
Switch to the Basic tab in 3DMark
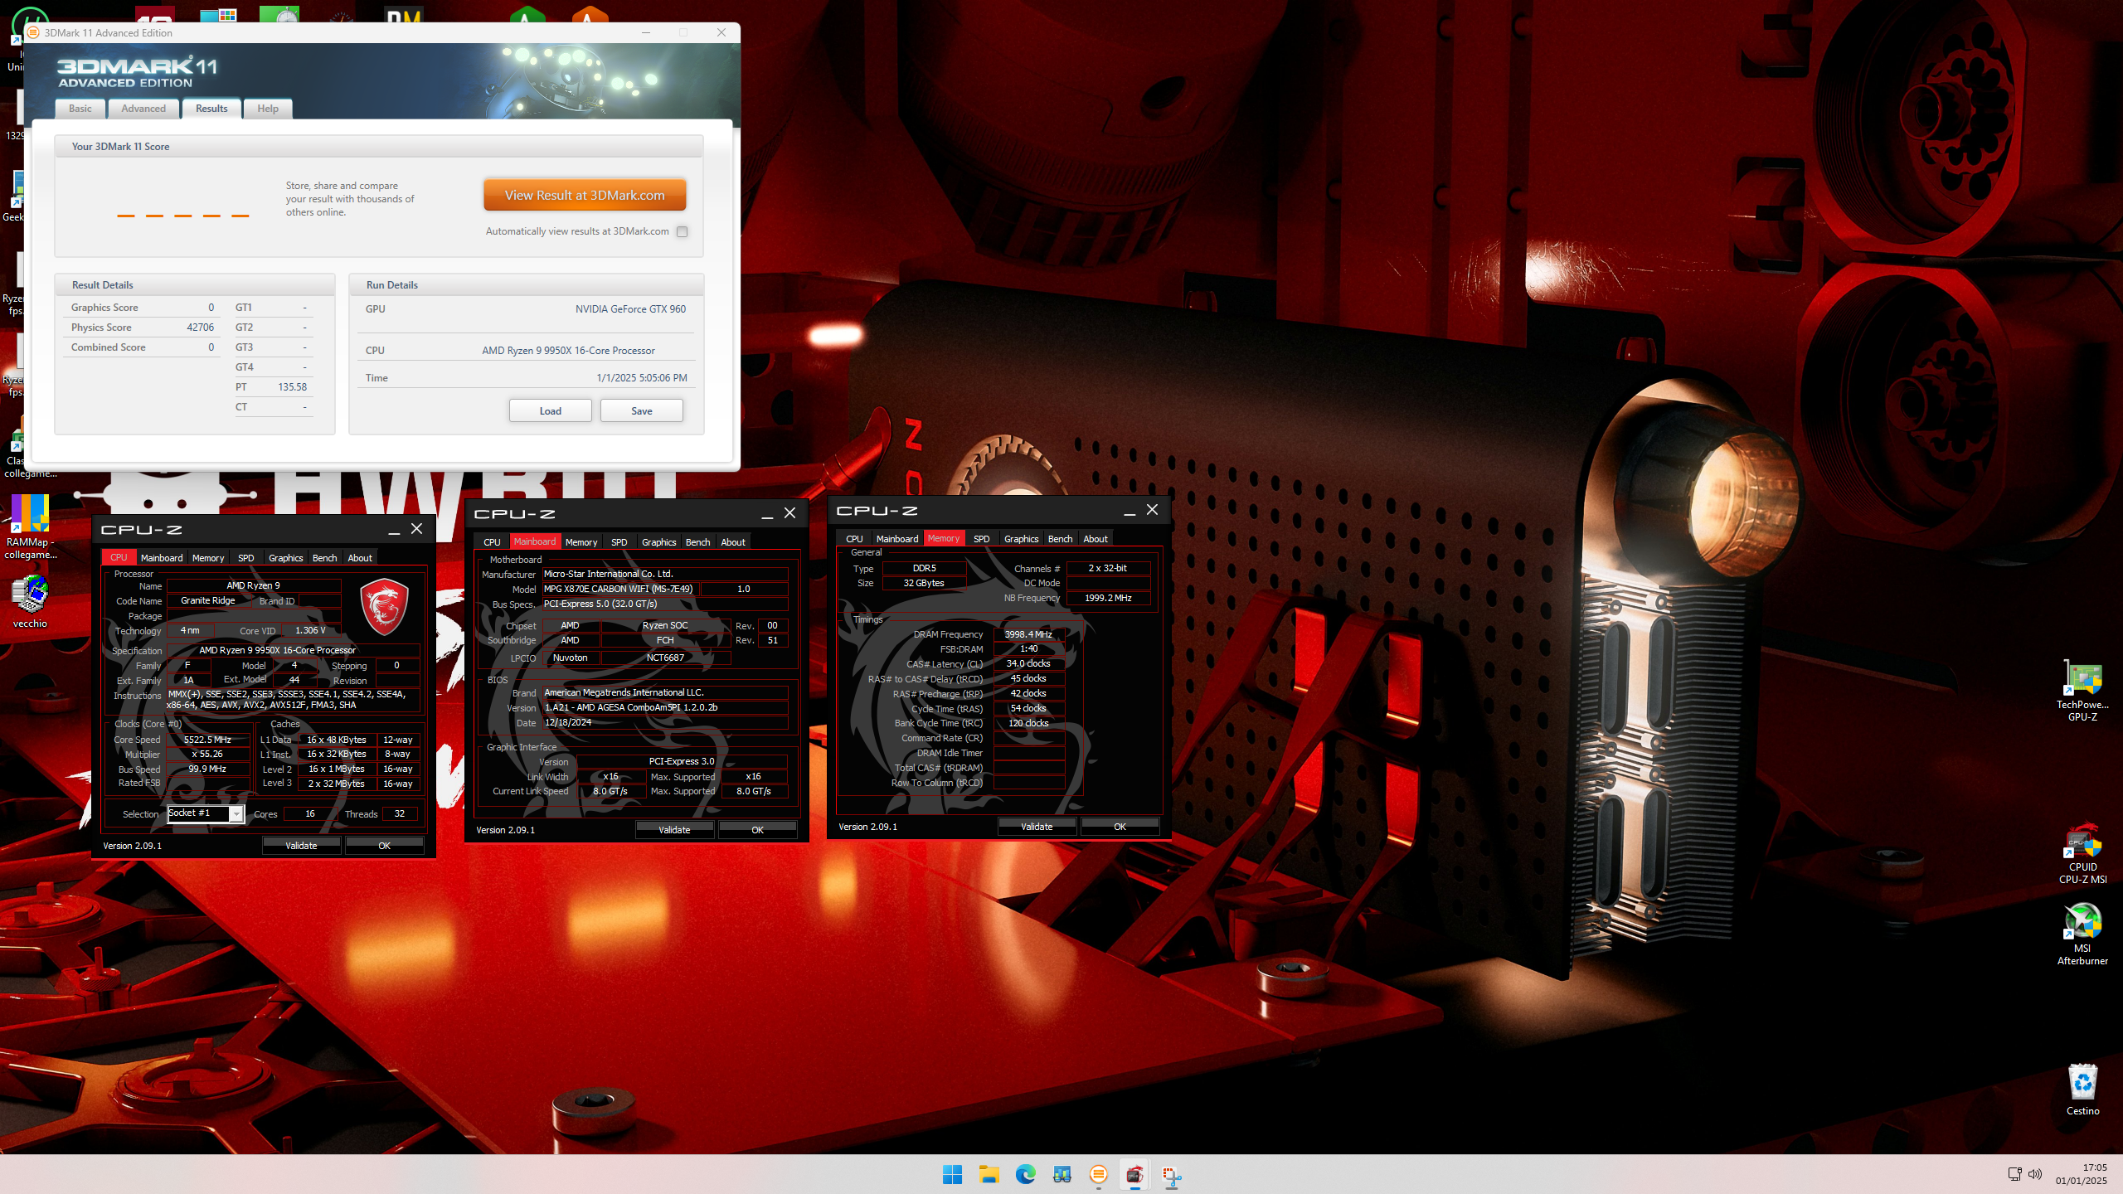80,109
